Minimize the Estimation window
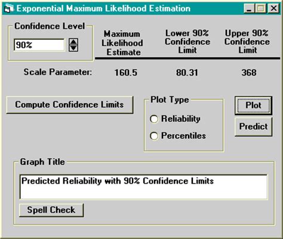The width and height of the screenshot is (283, 239). point(249,8)
